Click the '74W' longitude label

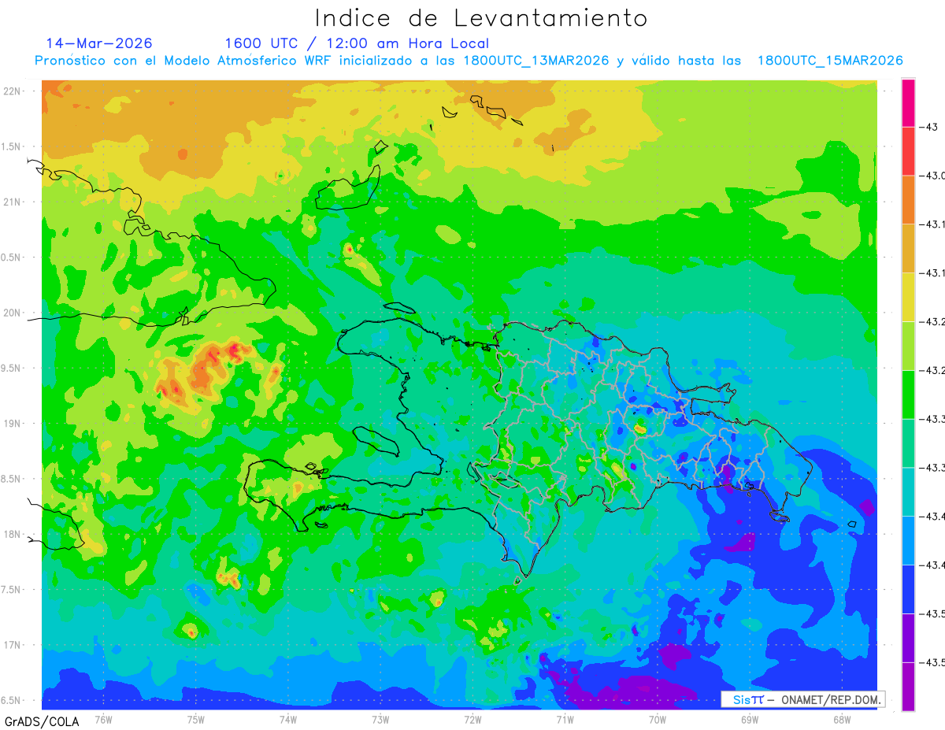[288, 719]
